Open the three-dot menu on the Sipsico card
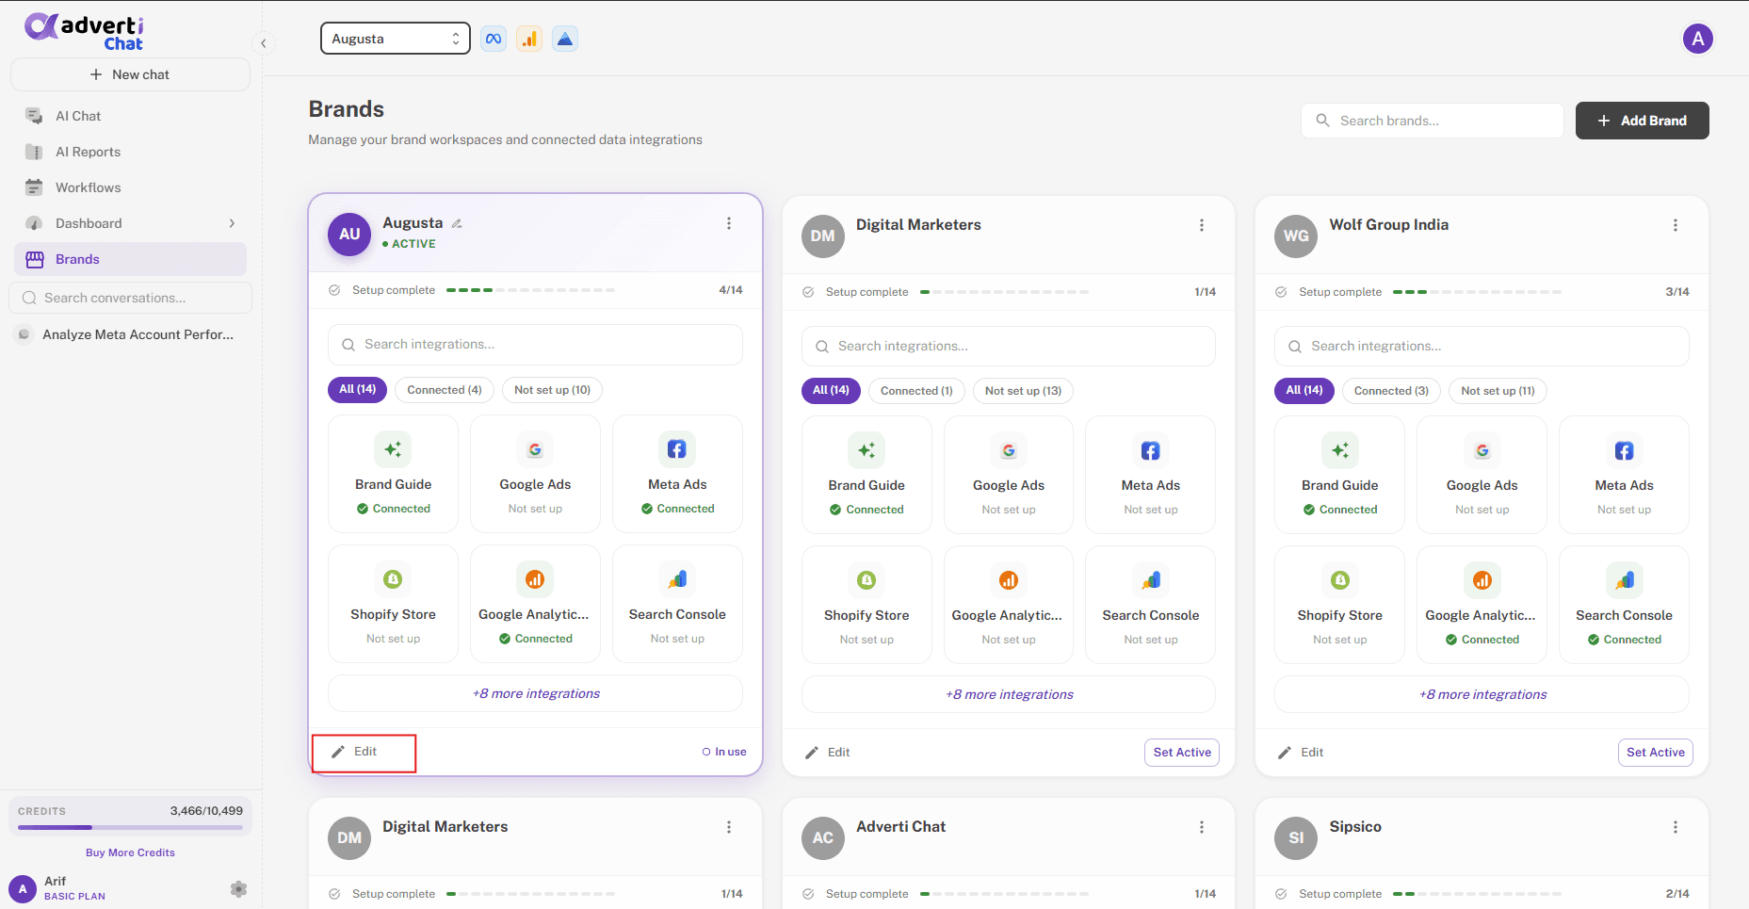1749x909 pixels. [x=1676, y=827]
